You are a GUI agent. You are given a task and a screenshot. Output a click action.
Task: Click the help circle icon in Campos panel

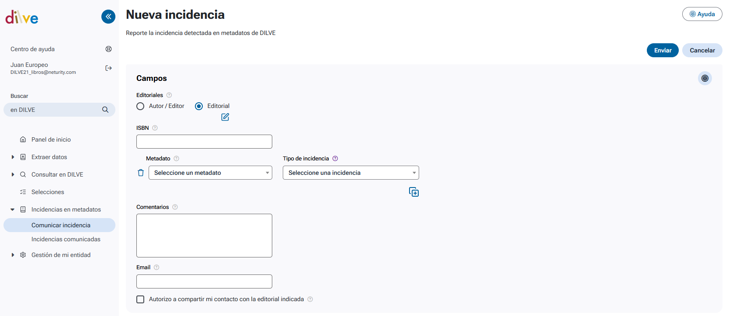705,78
